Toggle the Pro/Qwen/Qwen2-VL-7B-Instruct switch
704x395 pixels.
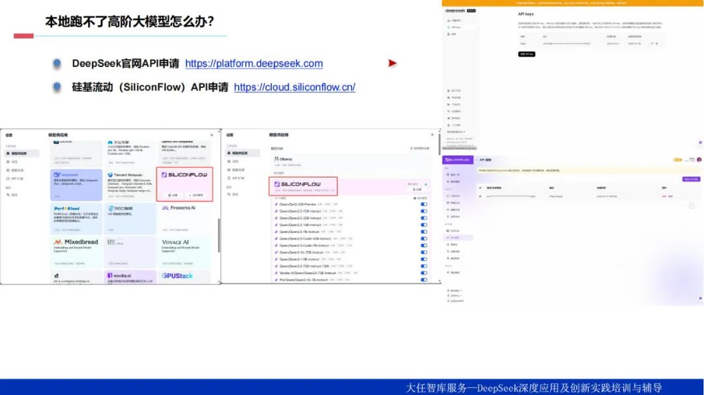tap(424, 280)
